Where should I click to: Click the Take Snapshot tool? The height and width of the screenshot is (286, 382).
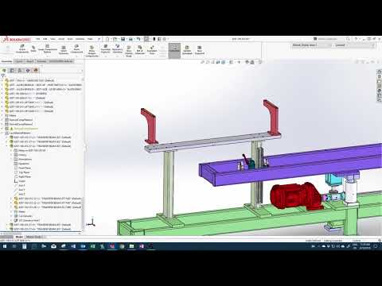200,50
